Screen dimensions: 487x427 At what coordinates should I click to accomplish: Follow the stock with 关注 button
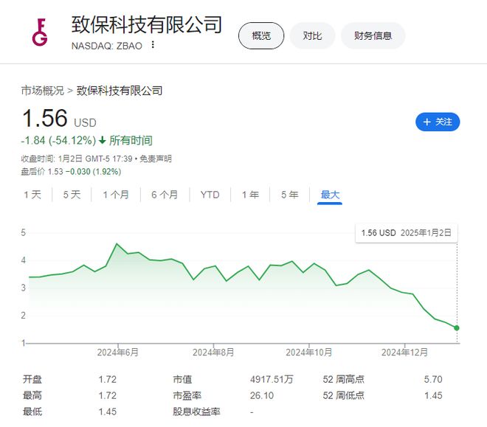tap(438, 122)
